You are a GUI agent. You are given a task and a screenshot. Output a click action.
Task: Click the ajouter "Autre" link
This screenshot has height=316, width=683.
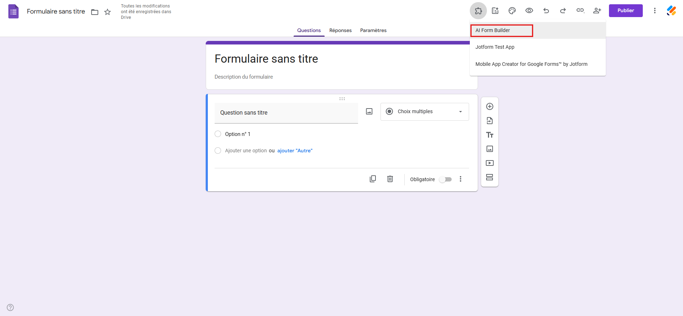[295, 151]
